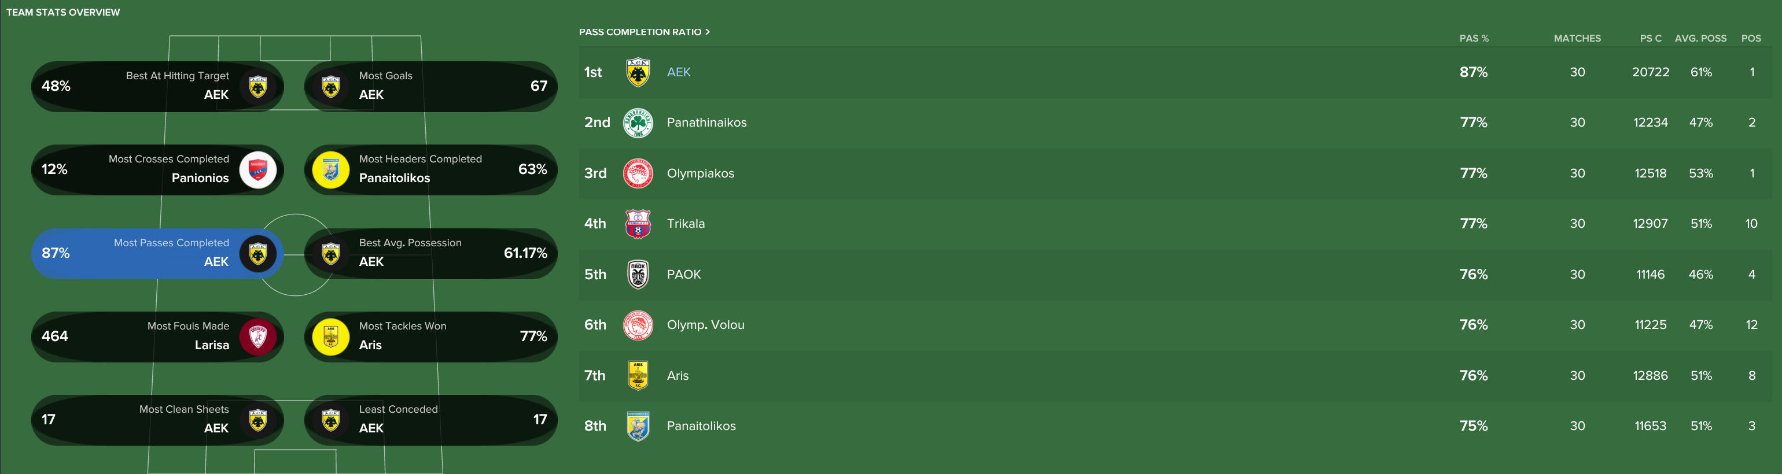The image size is (1782, 474).
Task: Select the Most Tackles Won stat card
Action: (x=430, y=336)
